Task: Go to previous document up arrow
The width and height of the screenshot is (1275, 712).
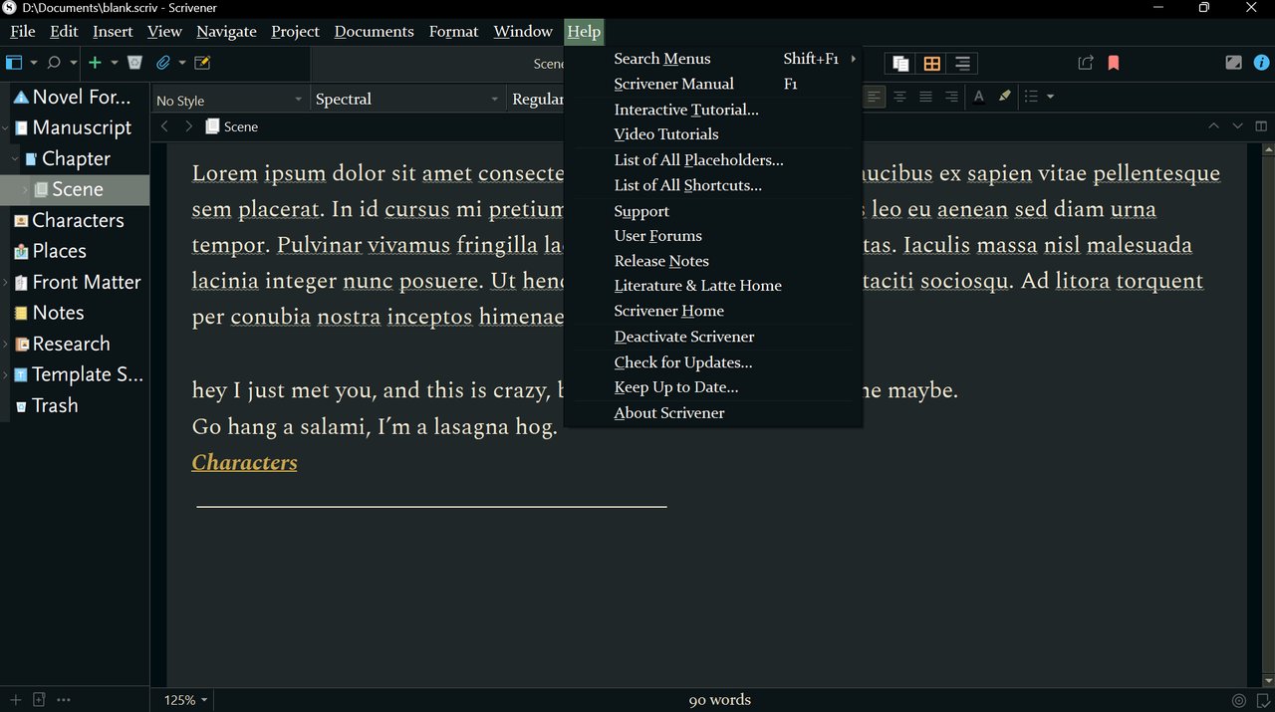Action: pyautogui.click(x=1212, y=126)
